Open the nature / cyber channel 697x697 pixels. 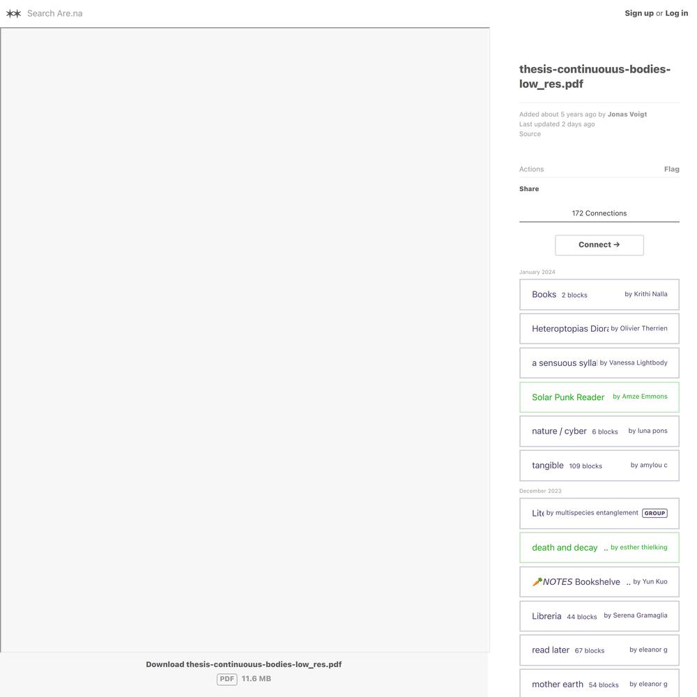tap(599, 431)
